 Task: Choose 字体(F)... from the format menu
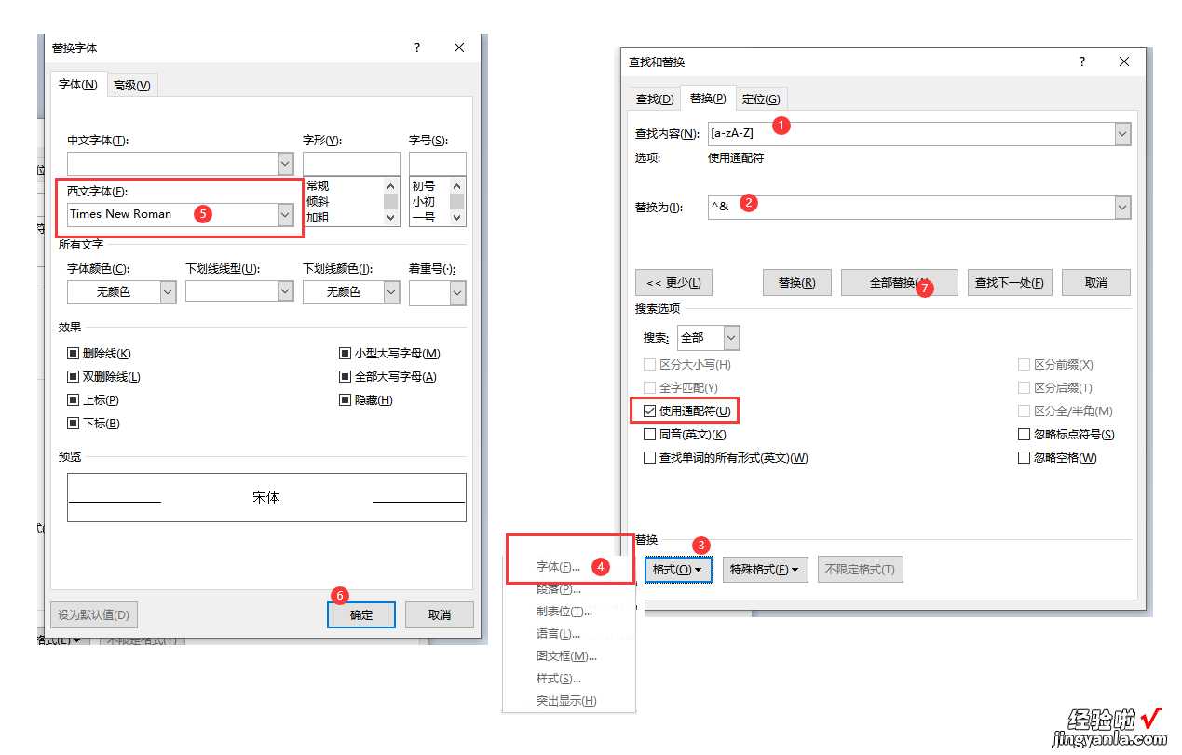pos(559,566)
